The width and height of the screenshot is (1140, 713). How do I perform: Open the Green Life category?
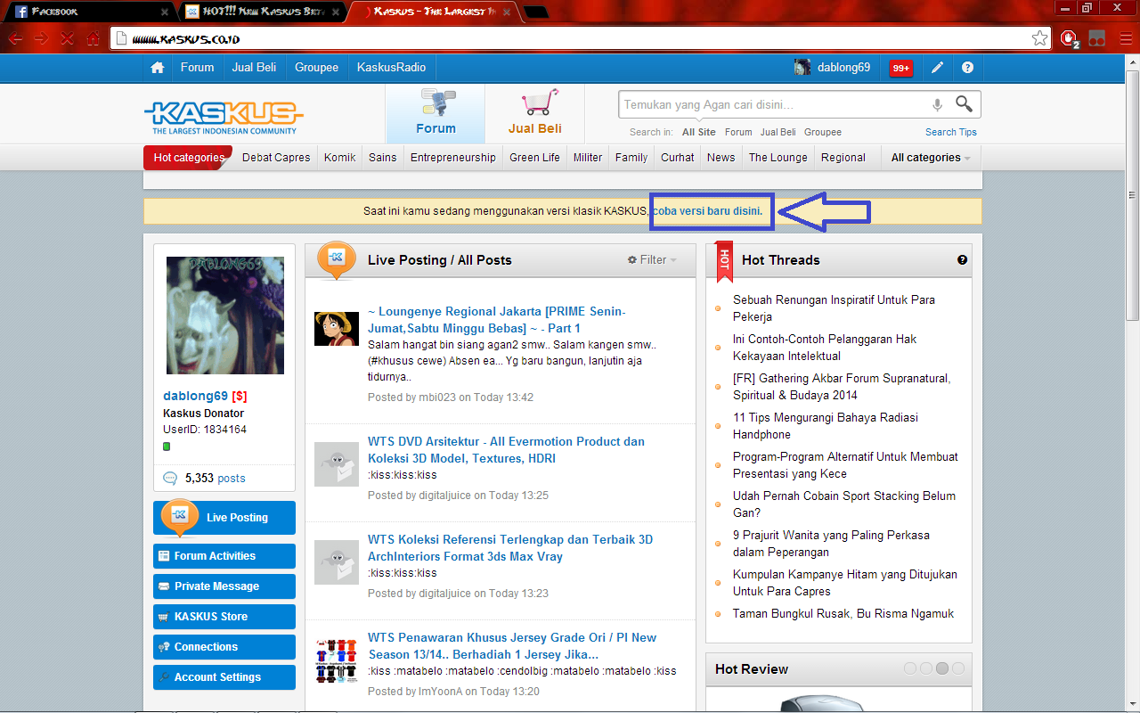534,158
